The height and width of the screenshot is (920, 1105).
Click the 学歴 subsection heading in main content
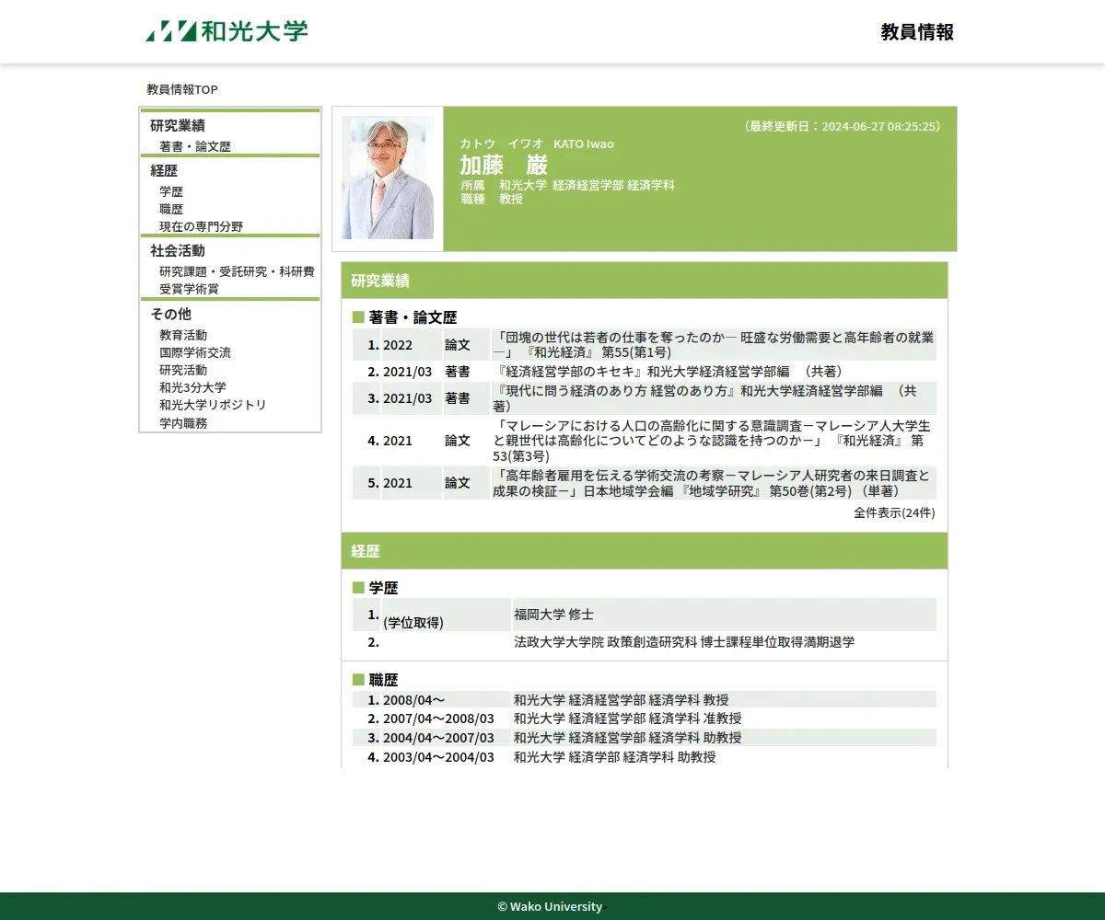tap(383, 588)
